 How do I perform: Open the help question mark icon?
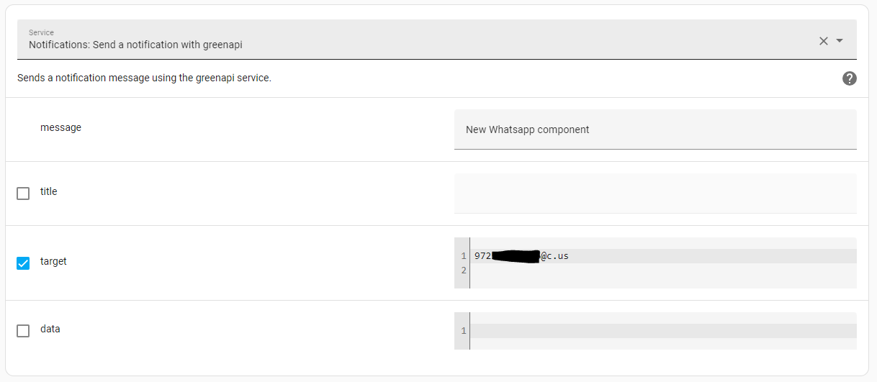tap(850, 78)
